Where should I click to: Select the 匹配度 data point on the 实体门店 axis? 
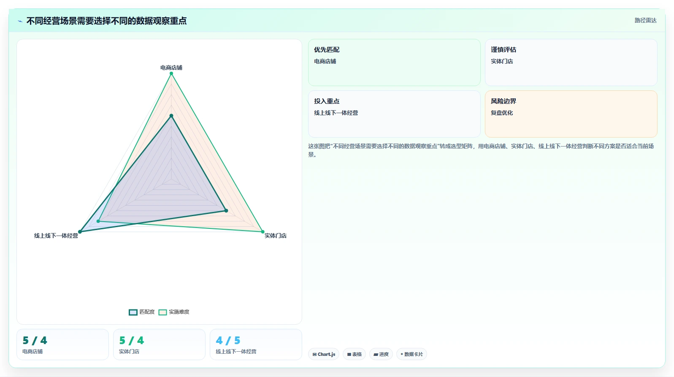[226, 211]
